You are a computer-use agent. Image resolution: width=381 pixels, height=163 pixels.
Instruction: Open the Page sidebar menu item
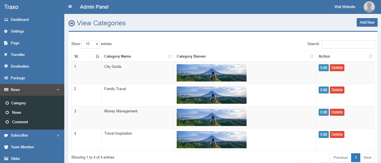click(x=15, y=43)
